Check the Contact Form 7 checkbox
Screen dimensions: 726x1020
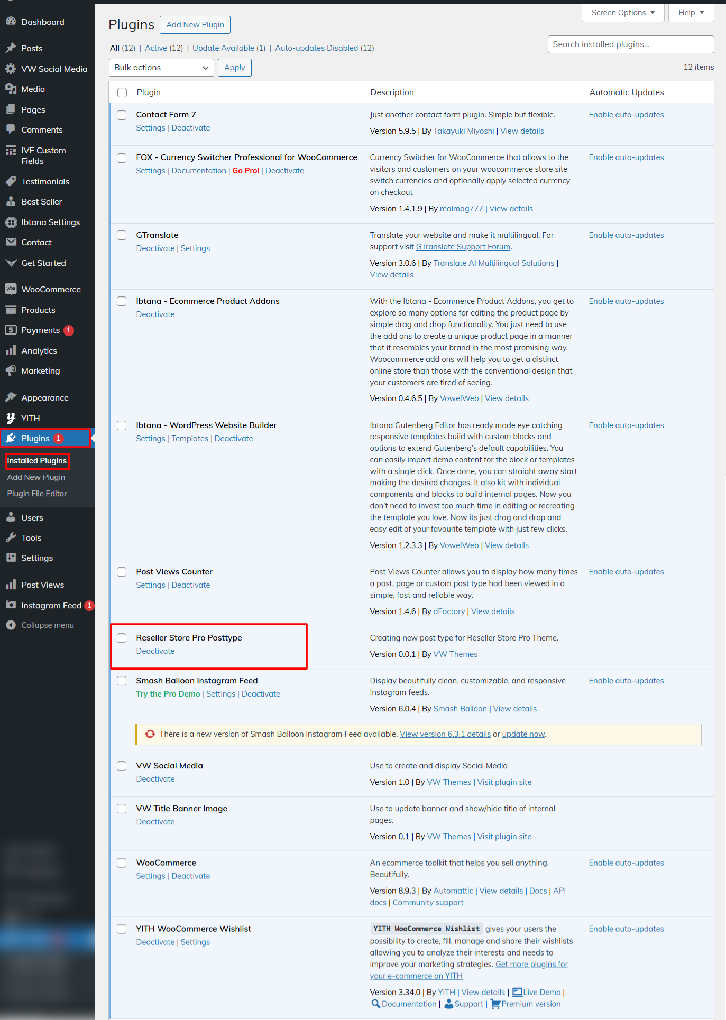pyautogui.click(x=122, y=115)
